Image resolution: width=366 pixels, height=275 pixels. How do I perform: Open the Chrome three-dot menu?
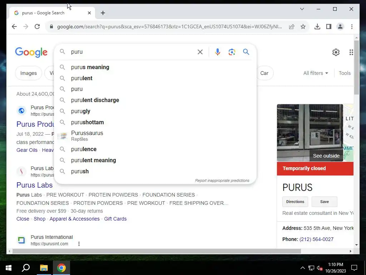tap(352, 26)
